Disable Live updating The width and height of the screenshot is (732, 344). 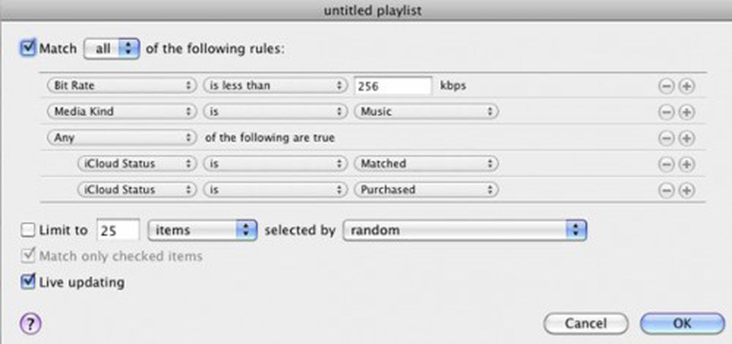point(27,282)
